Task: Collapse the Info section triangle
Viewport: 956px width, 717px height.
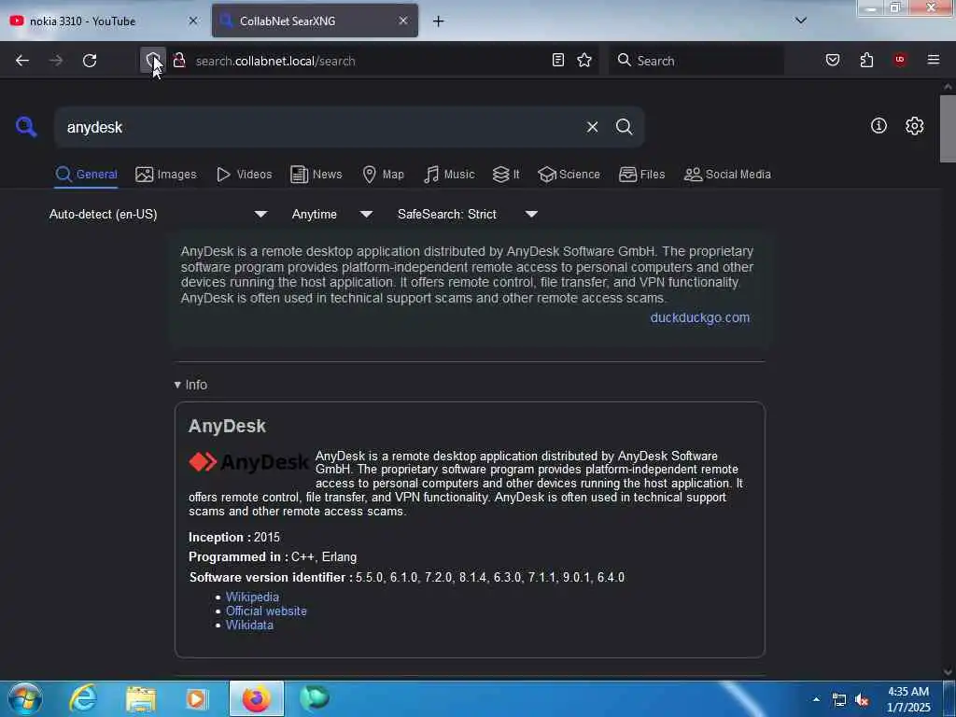Action: [177, 385]
